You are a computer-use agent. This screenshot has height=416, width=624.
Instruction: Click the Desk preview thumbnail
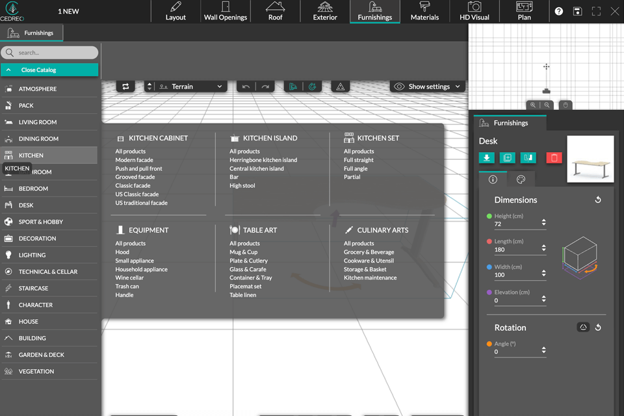(590, 159)
